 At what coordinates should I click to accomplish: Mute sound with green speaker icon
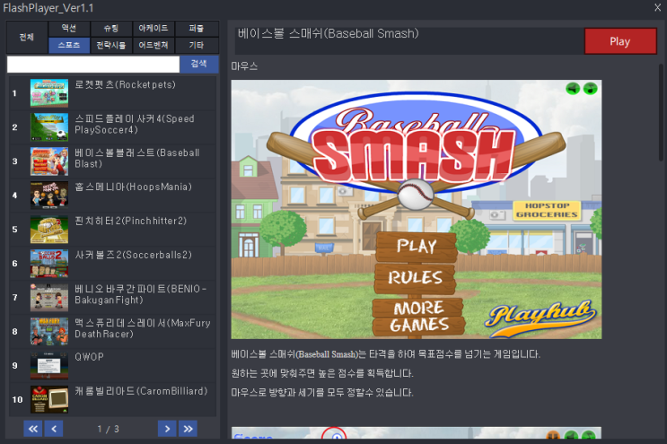click(573, 89)
